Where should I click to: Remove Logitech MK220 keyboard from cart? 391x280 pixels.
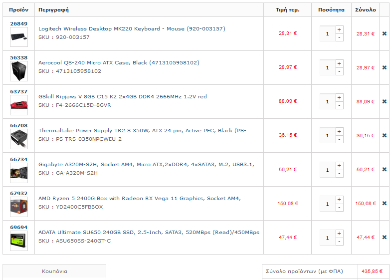[384, 34]
